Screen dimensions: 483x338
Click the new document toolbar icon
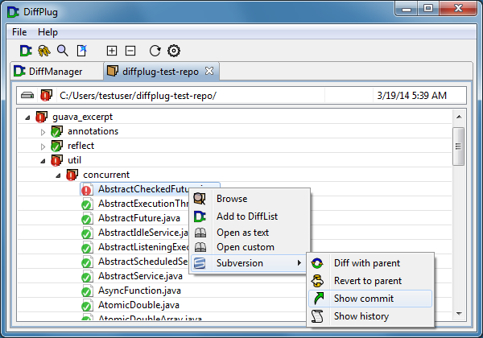coord(81,51)
